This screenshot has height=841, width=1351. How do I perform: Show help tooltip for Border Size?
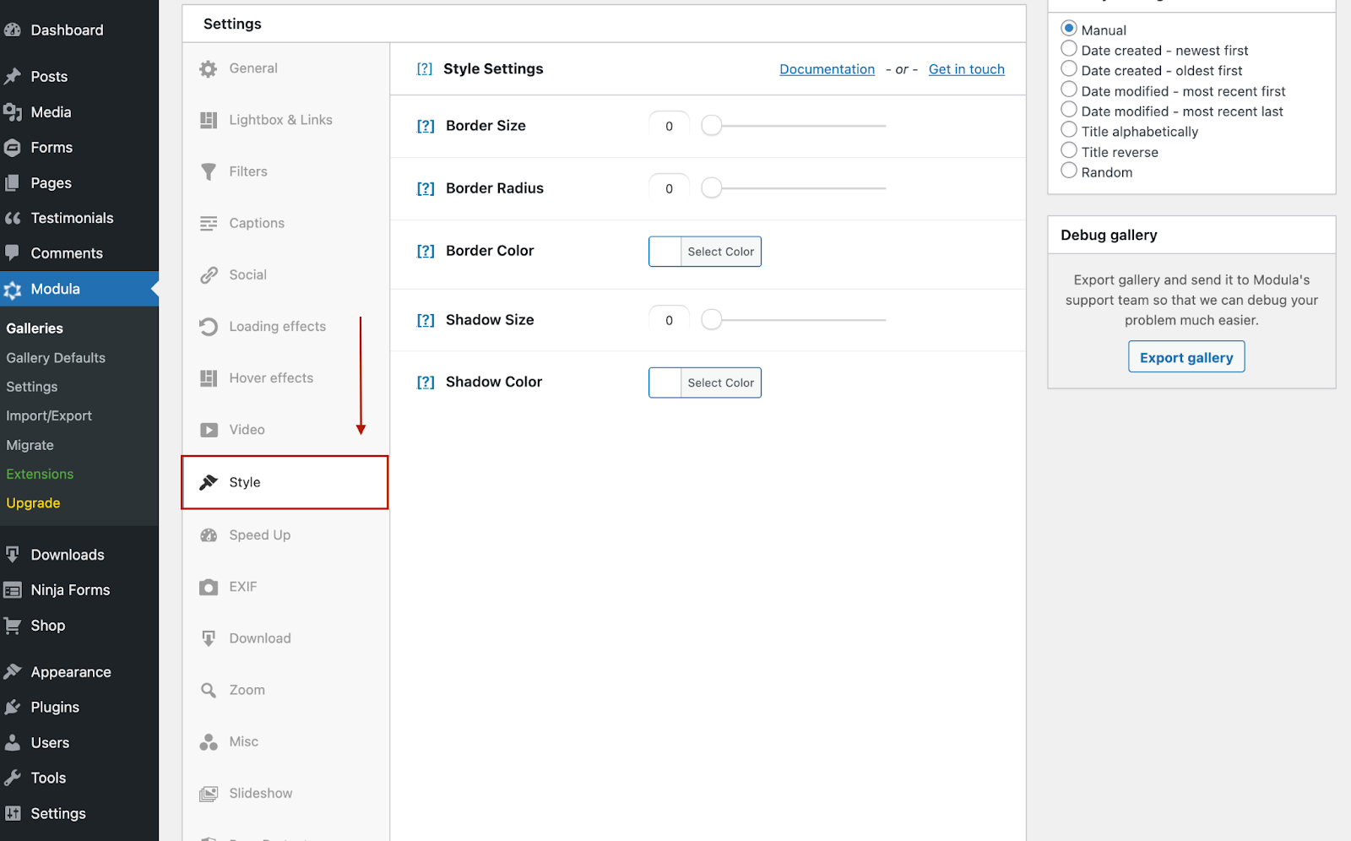pyautogui.click(x=426, y=126)
